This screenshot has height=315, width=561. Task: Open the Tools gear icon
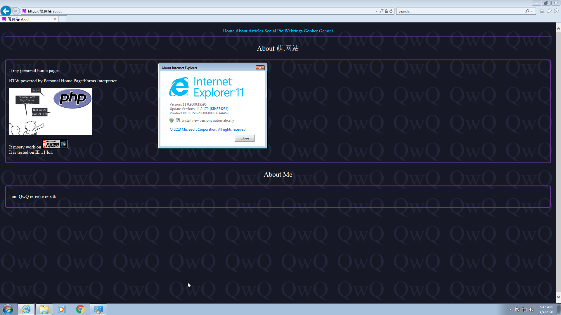[556, 11]
